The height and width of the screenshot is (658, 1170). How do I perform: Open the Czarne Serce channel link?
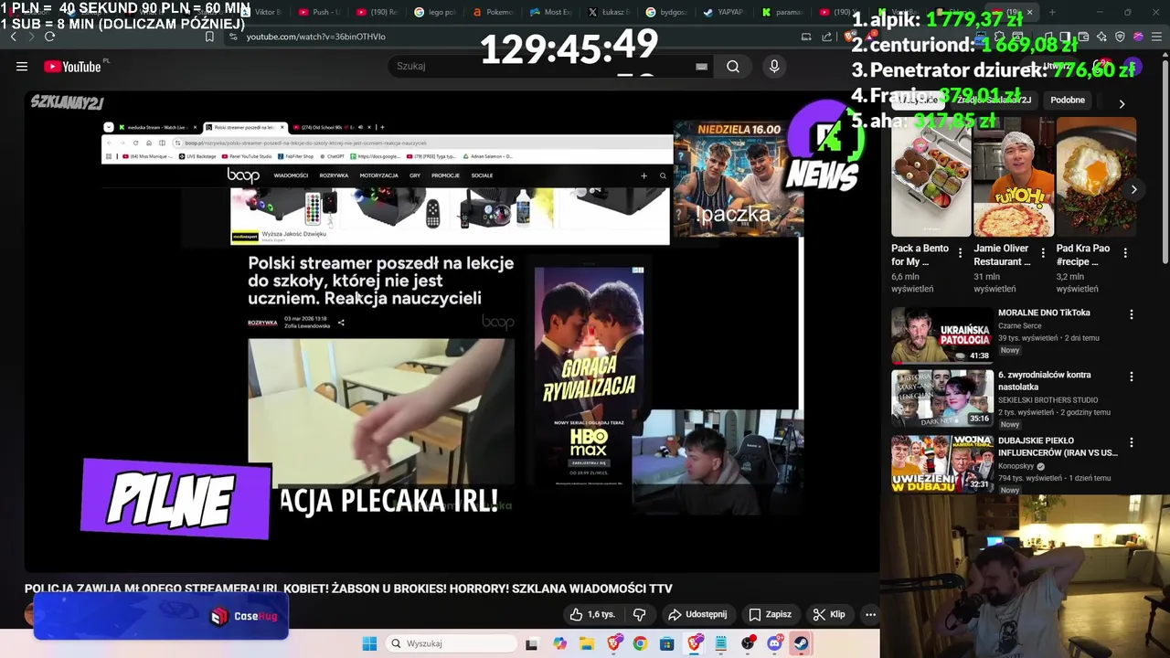point(1020,325)
